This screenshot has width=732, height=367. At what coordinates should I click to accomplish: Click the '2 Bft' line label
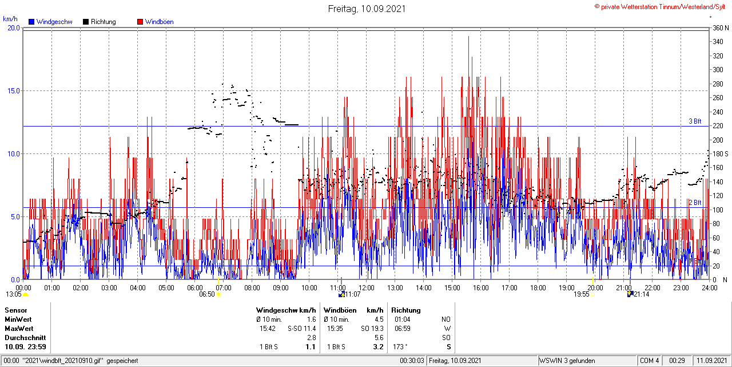695,203
